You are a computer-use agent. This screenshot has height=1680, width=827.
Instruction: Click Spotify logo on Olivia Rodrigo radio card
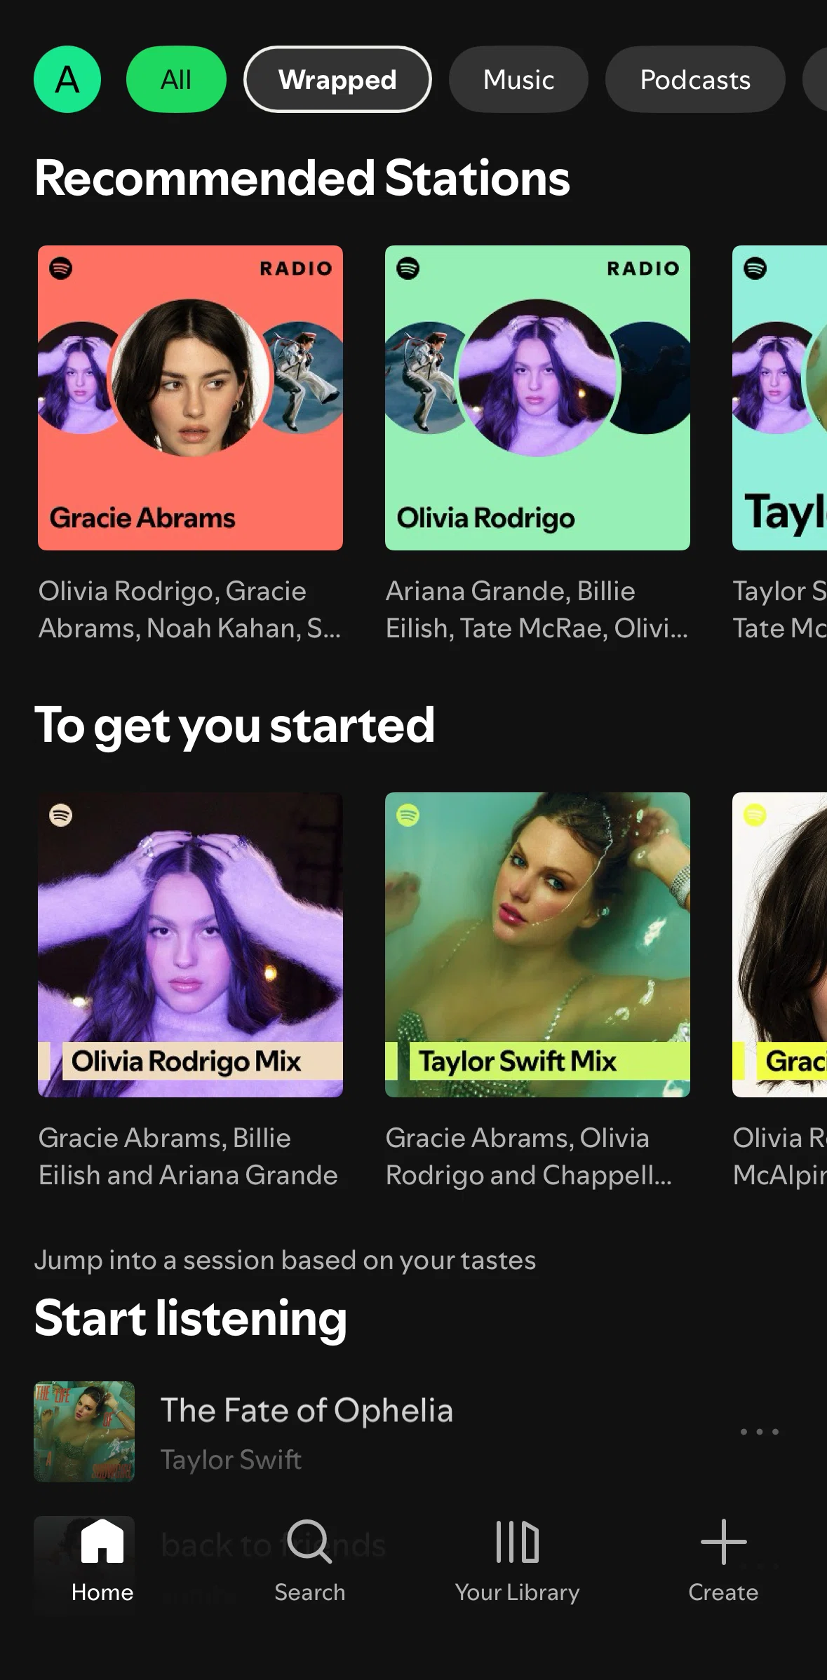pyautogui.click(x=408, y=268)
